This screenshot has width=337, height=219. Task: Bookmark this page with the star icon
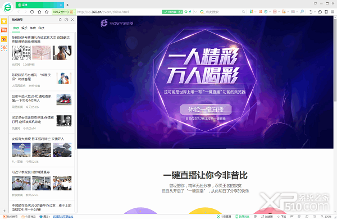[47, 12]
